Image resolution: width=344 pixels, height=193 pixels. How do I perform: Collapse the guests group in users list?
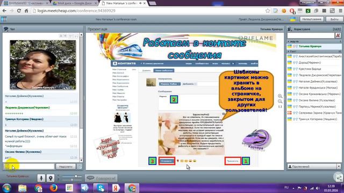(x=289, y=51)
